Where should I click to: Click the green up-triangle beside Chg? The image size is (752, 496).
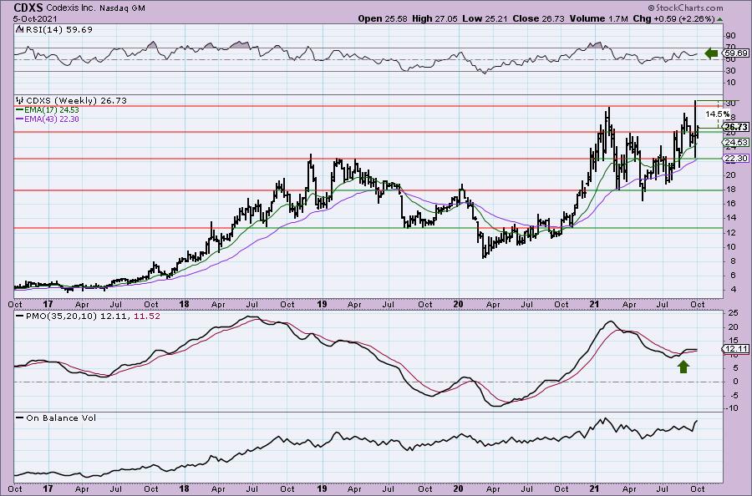click(x=720, y=19)
